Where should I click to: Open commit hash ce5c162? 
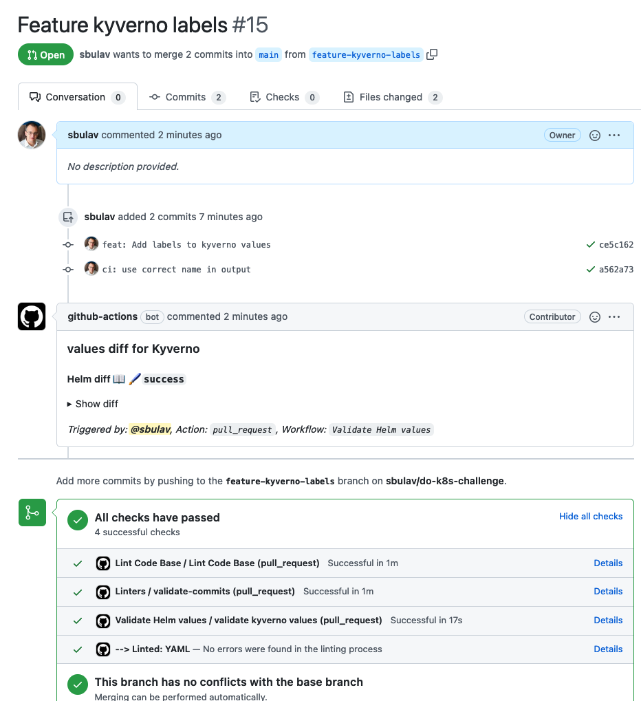click(616, 244)
